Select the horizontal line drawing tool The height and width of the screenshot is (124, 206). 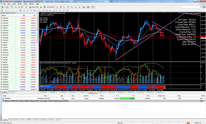[x=14, y=10]
